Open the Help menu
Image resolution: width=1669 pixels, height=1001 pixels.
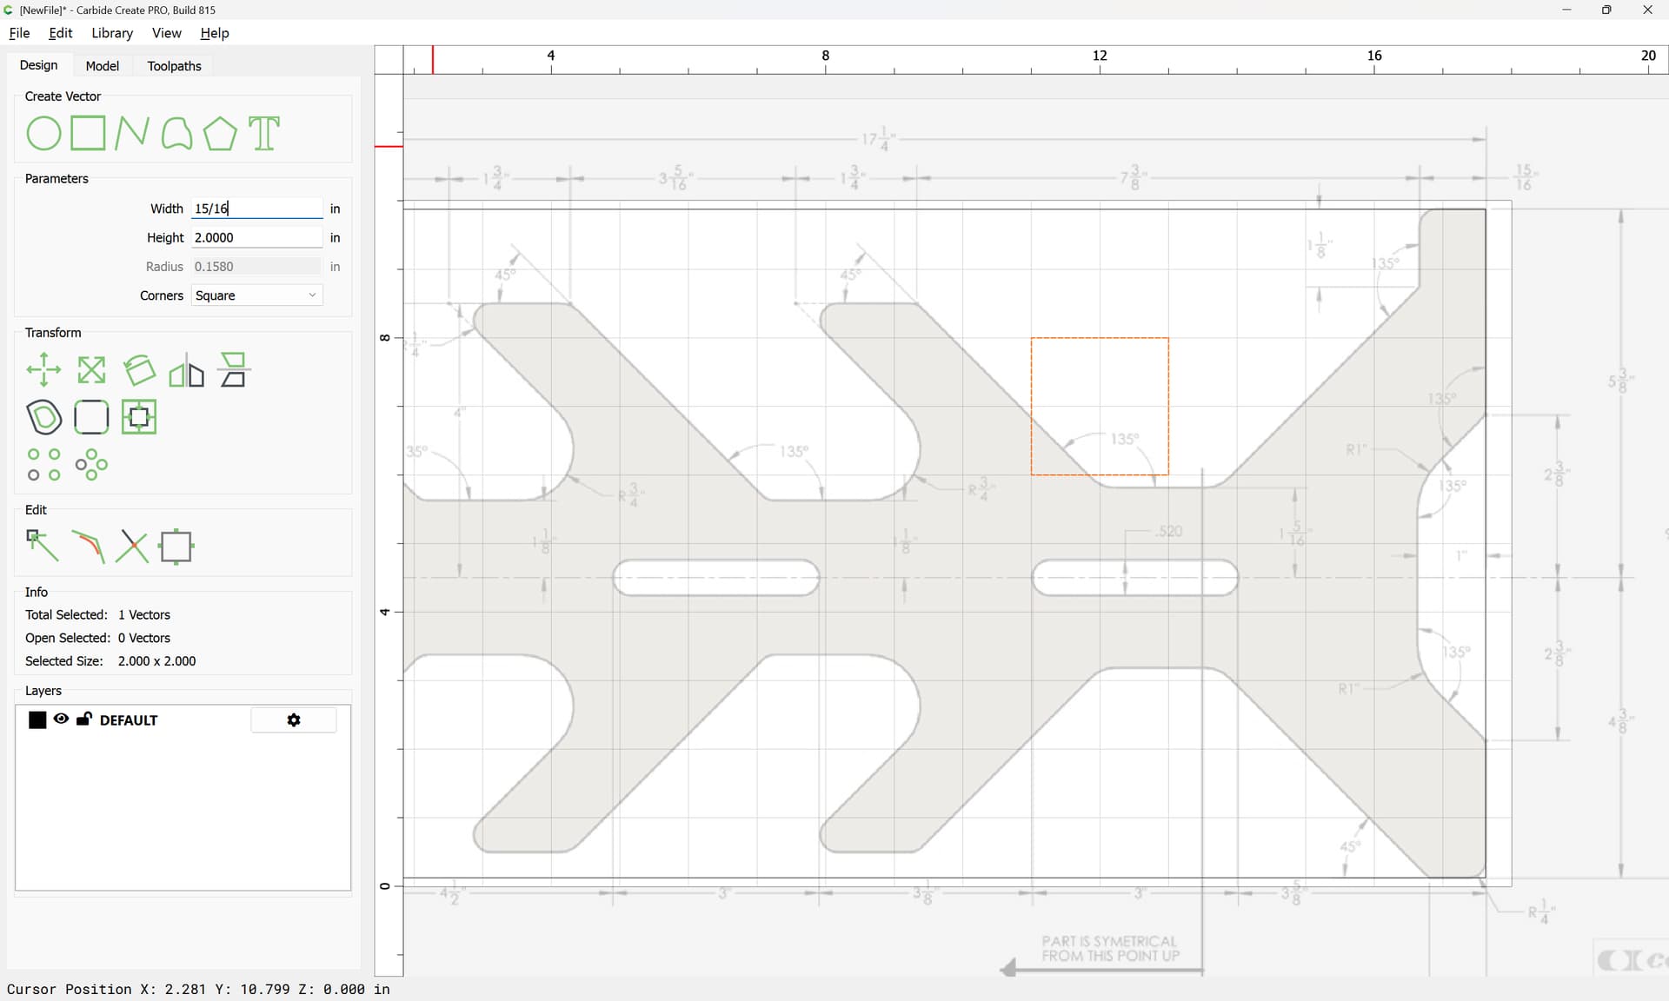[x=215, y=33]
